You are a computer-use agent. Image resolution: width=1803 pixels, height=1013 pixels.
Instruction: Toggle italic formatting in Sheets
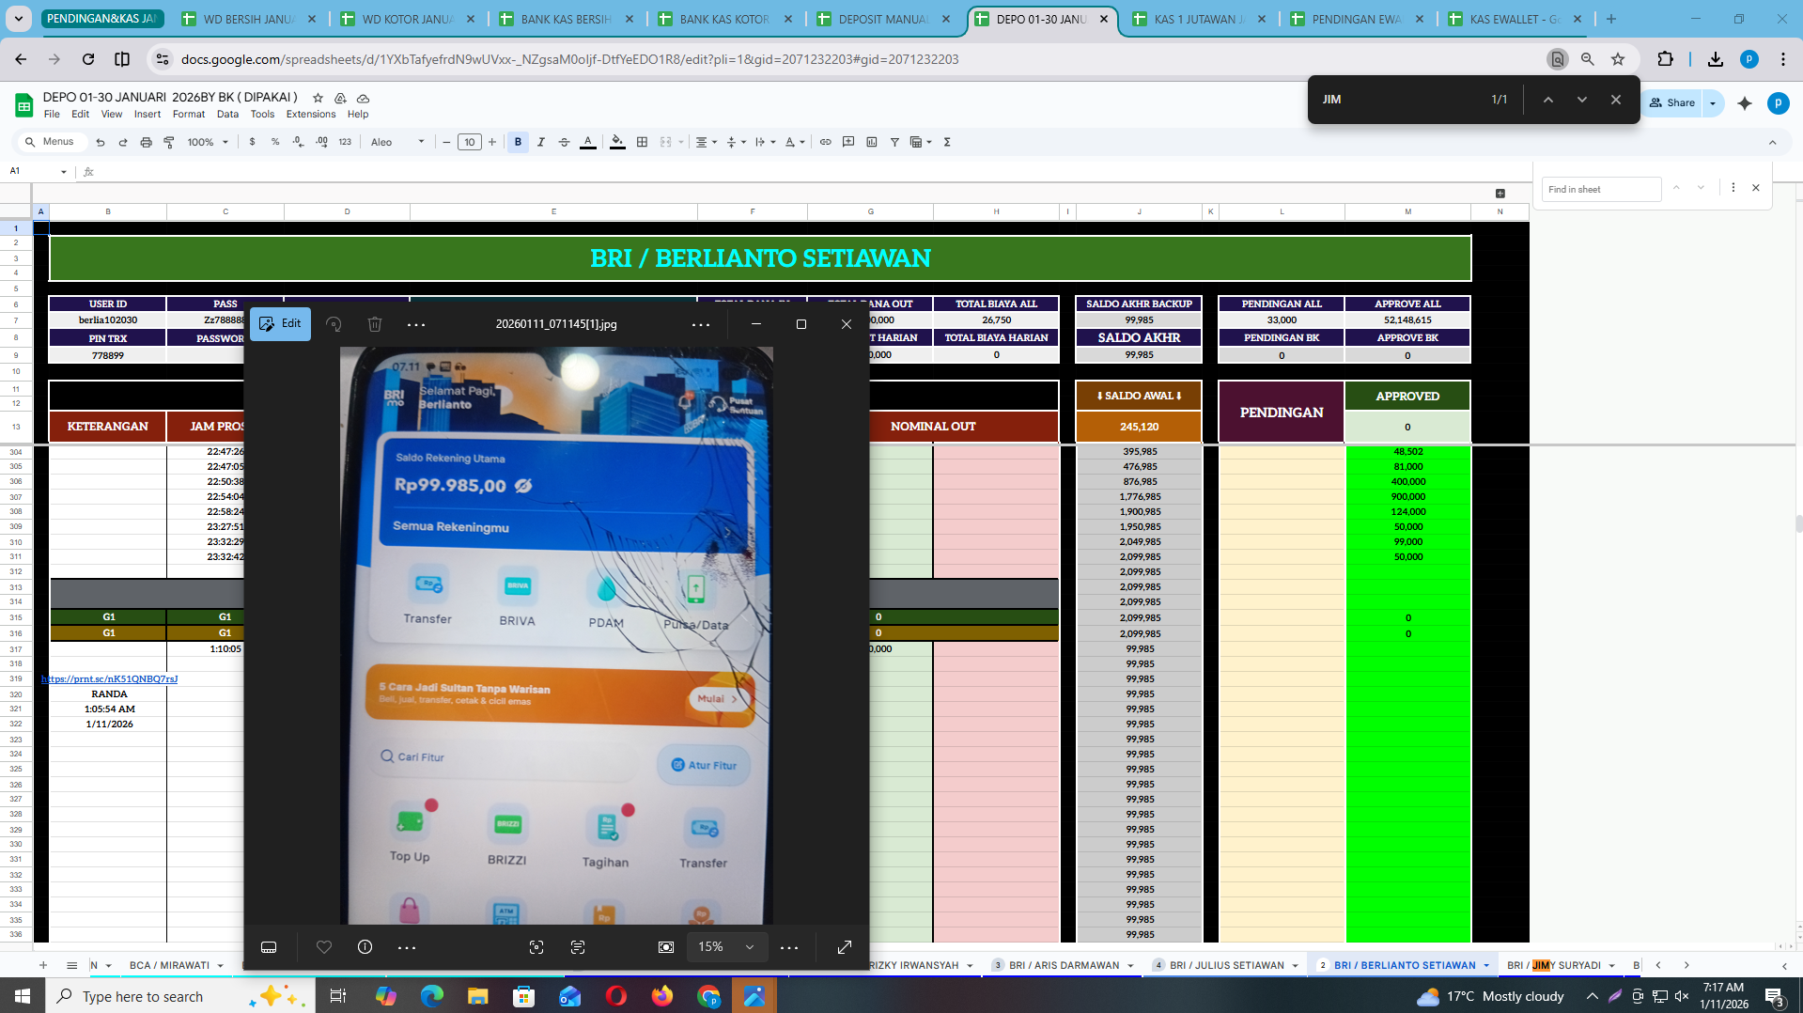tap(541, 142)
